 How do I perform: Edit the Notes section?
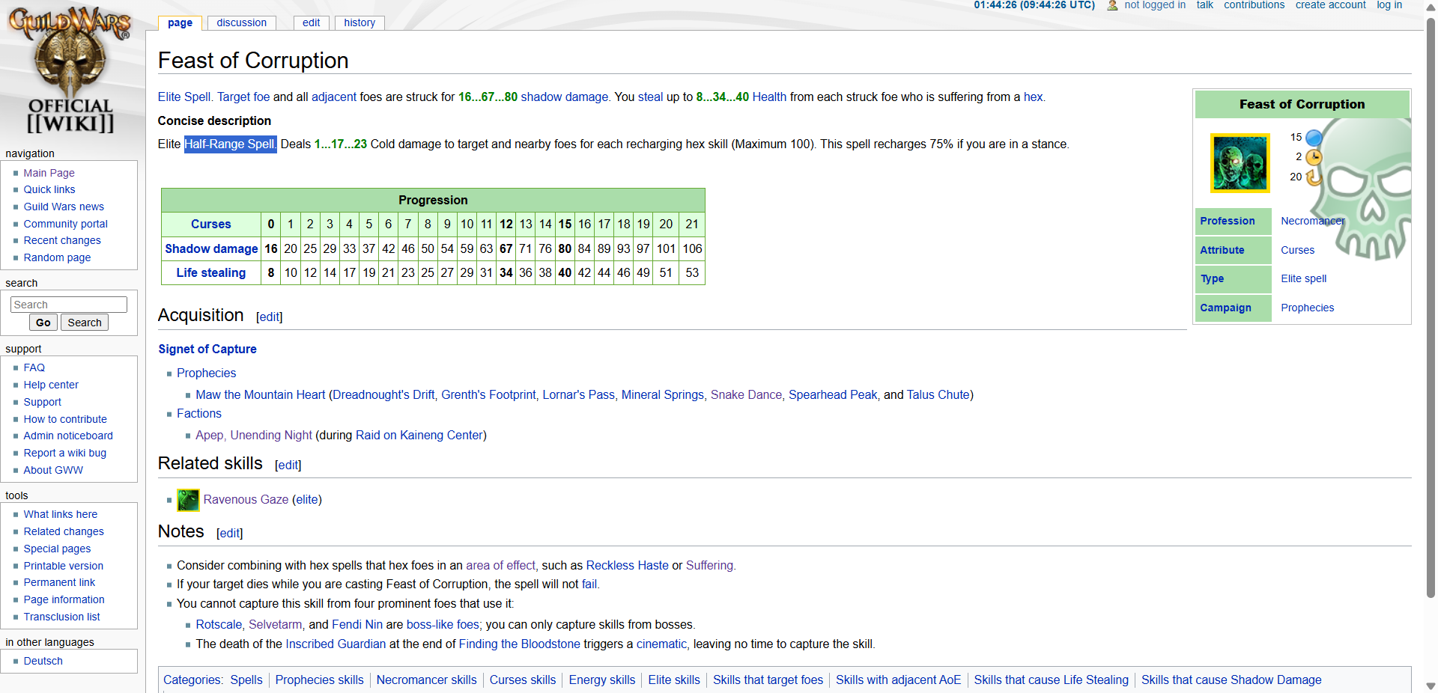click(x=230, y=534)
